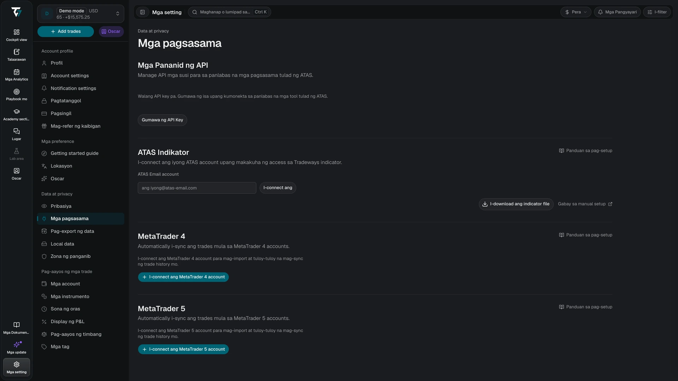This screenshot has width=678, height=381.
Task: Open external link icon beside manual setup
Action: [x=610, y=204]
